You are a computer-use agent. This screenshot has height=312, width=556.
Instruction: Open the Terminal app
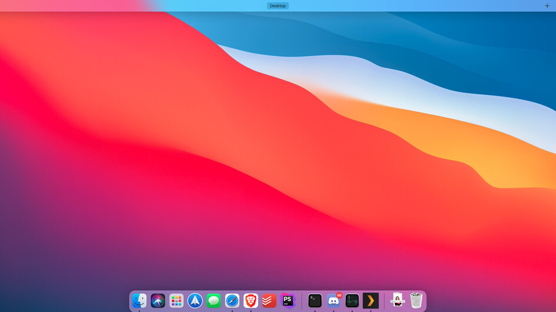point(315,301)
